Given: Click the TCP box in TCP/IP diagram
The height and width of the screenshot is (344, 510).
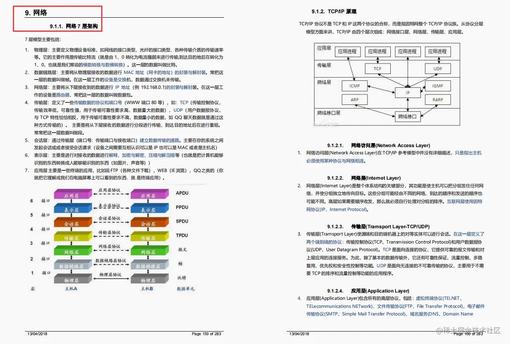Looking at the screenshot, I should (377, 69).
